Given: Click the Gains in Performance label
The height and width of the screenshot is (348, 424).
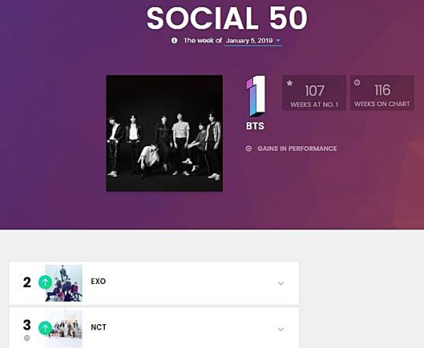Looking at the screenshot, I should click(297, 149).
